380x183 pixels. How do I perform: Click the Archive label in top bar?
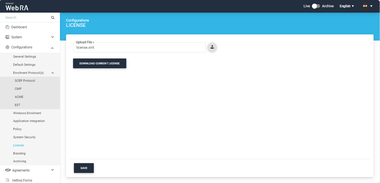tap(328, 6)
